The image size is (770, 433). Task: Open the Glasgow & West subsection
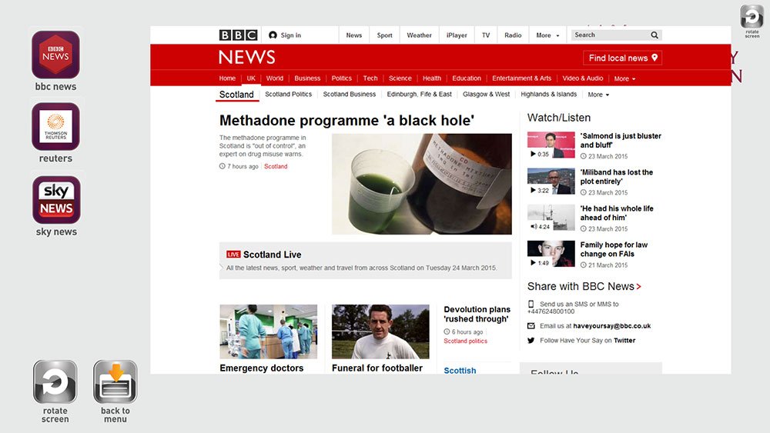tap(486, 94)
